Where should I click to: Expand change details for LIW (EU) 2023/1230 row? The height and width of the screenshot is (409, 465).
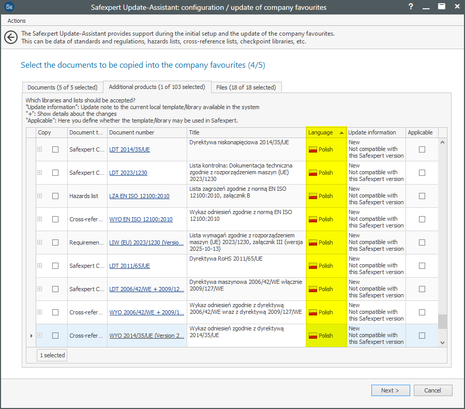click(x=39, y=243)
